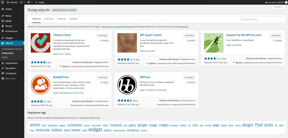
Task: Click the Dodaj plus in admin bar
Action: point(36,2)
